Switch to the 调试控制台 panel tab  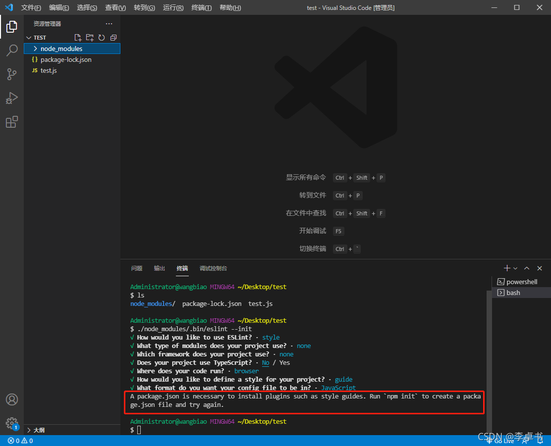coord(213,268)
